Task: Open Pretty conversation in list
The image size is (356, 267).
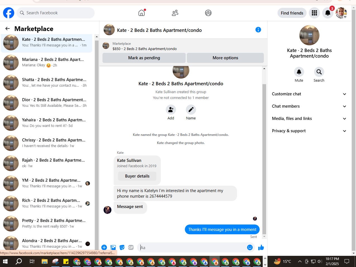Action: coord(47,223)
